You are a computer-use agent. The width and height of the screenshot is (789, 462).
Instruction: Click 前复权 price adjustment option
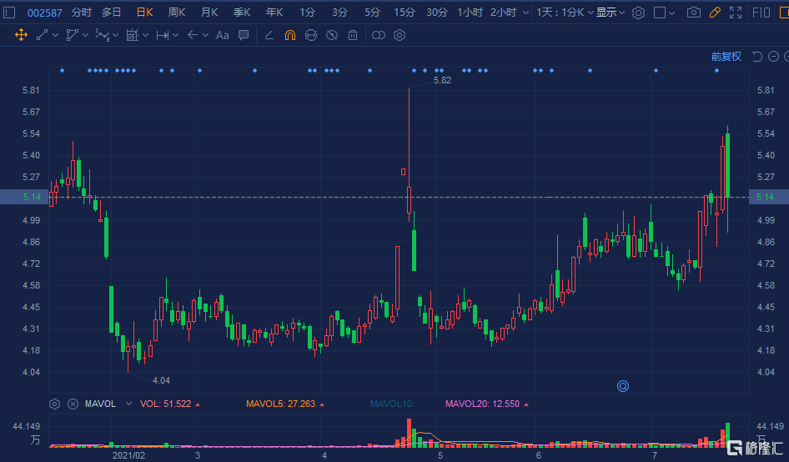(x=726, y=57)
